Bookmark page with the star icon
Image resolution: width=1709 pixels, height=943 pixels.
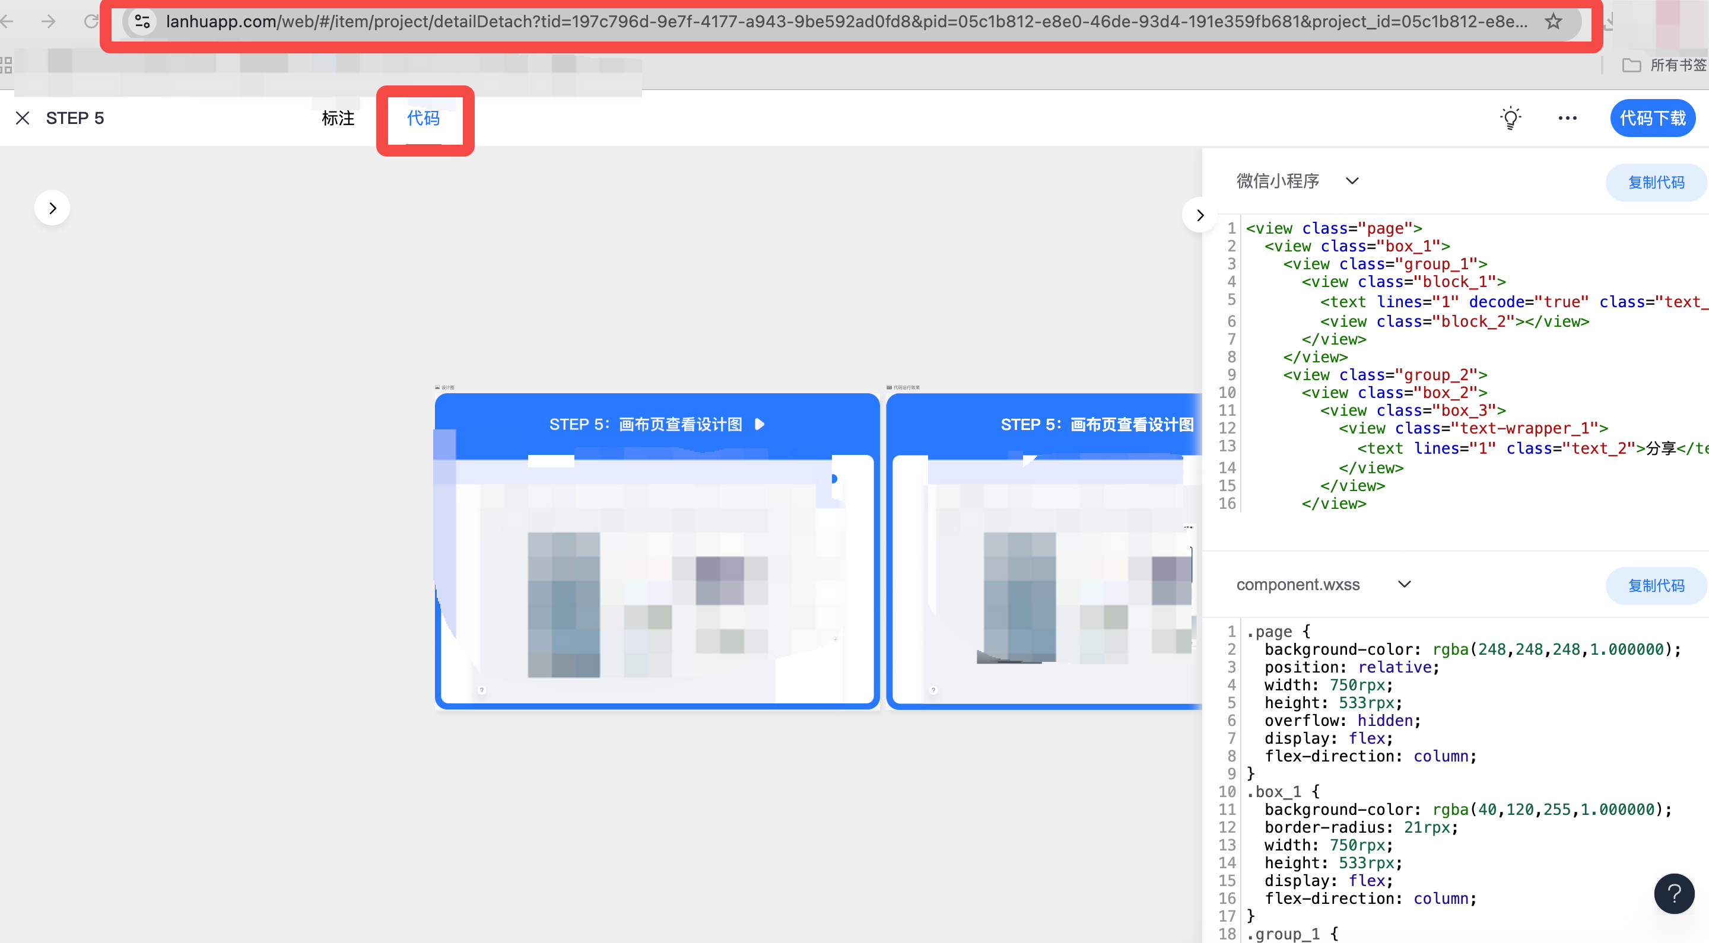1553,22
